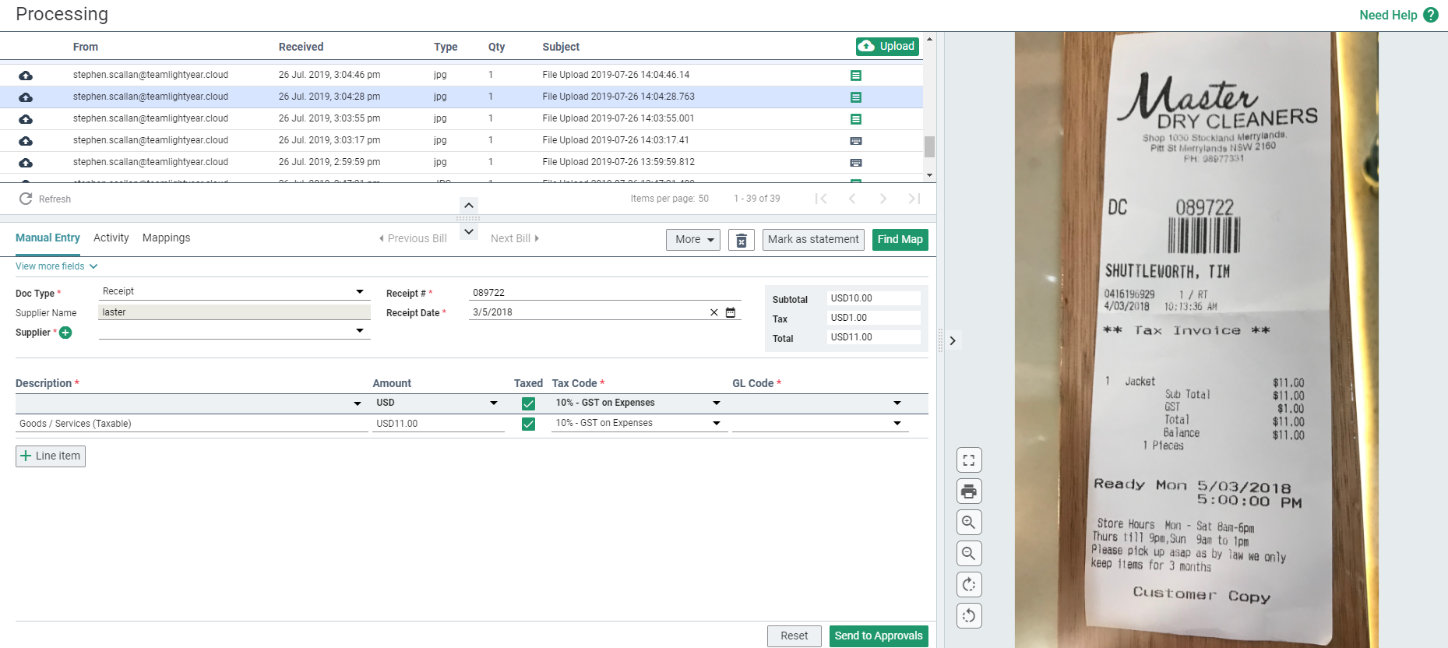This screenshot has height=648, width=1448.
Task: Click the Receipt # input field
Action: click(x=604, y=293)
